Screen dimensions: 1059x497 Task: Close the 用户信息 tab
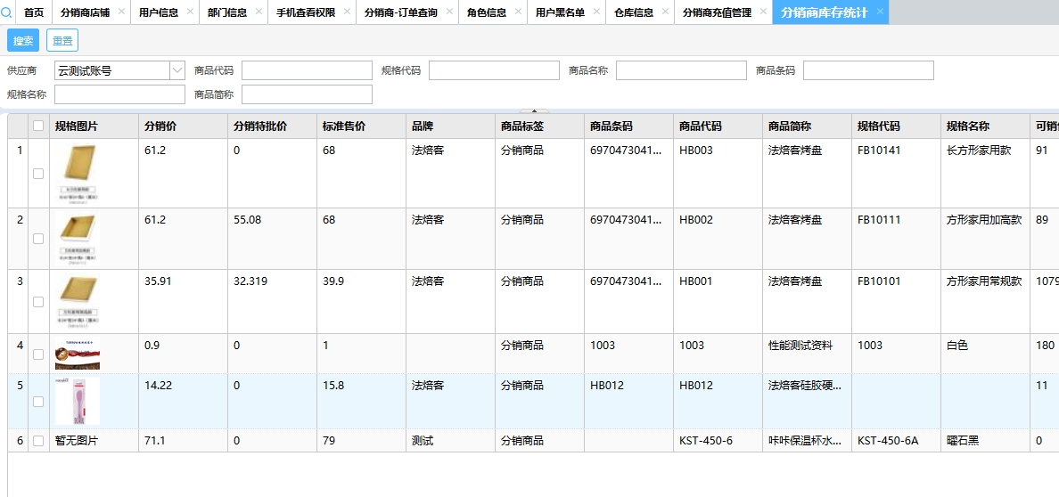pyautogui.click(x=190, y=12)
